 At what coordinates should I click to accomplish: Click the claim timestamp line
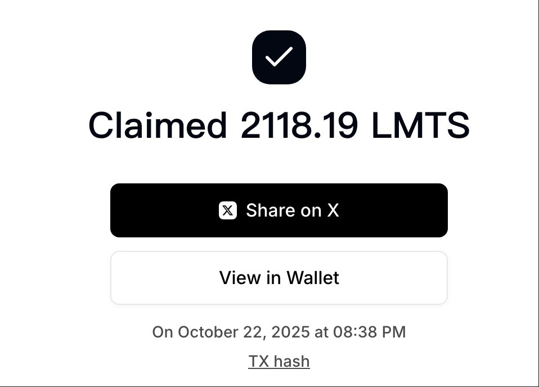click(279, 332)
